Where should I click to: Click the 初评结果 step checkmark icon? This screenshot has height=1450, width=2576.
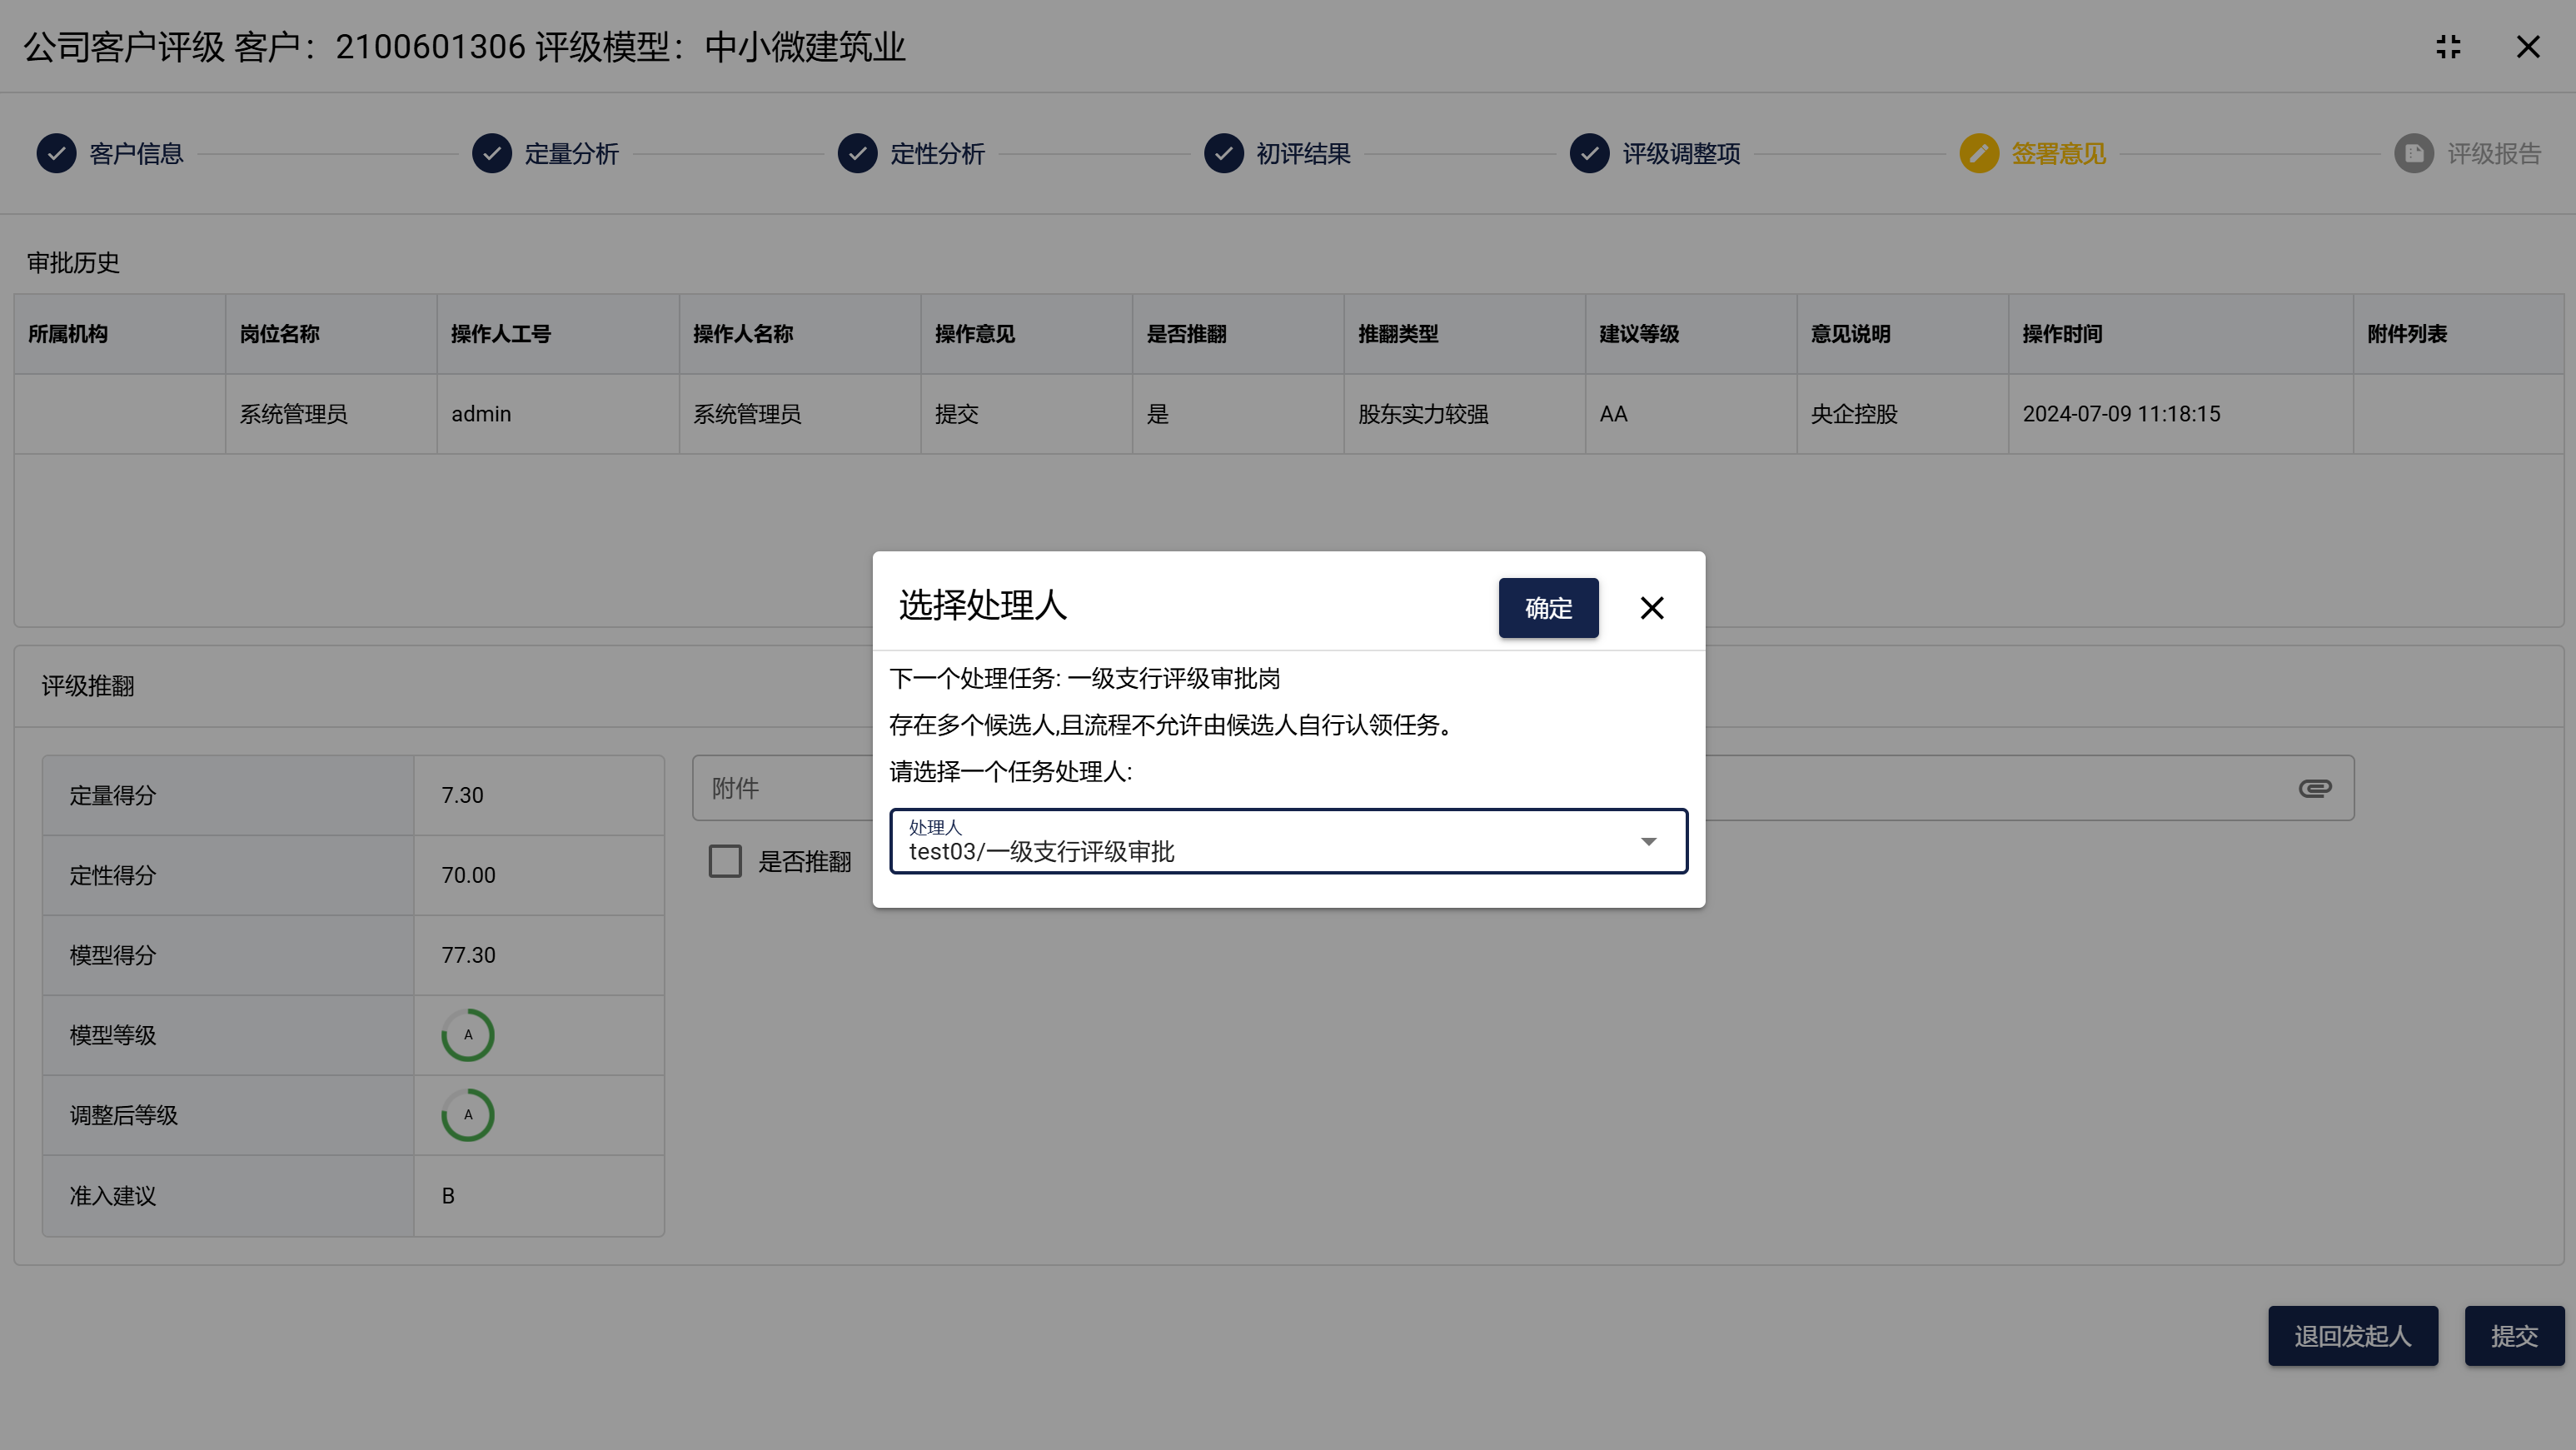[1223, 153]
